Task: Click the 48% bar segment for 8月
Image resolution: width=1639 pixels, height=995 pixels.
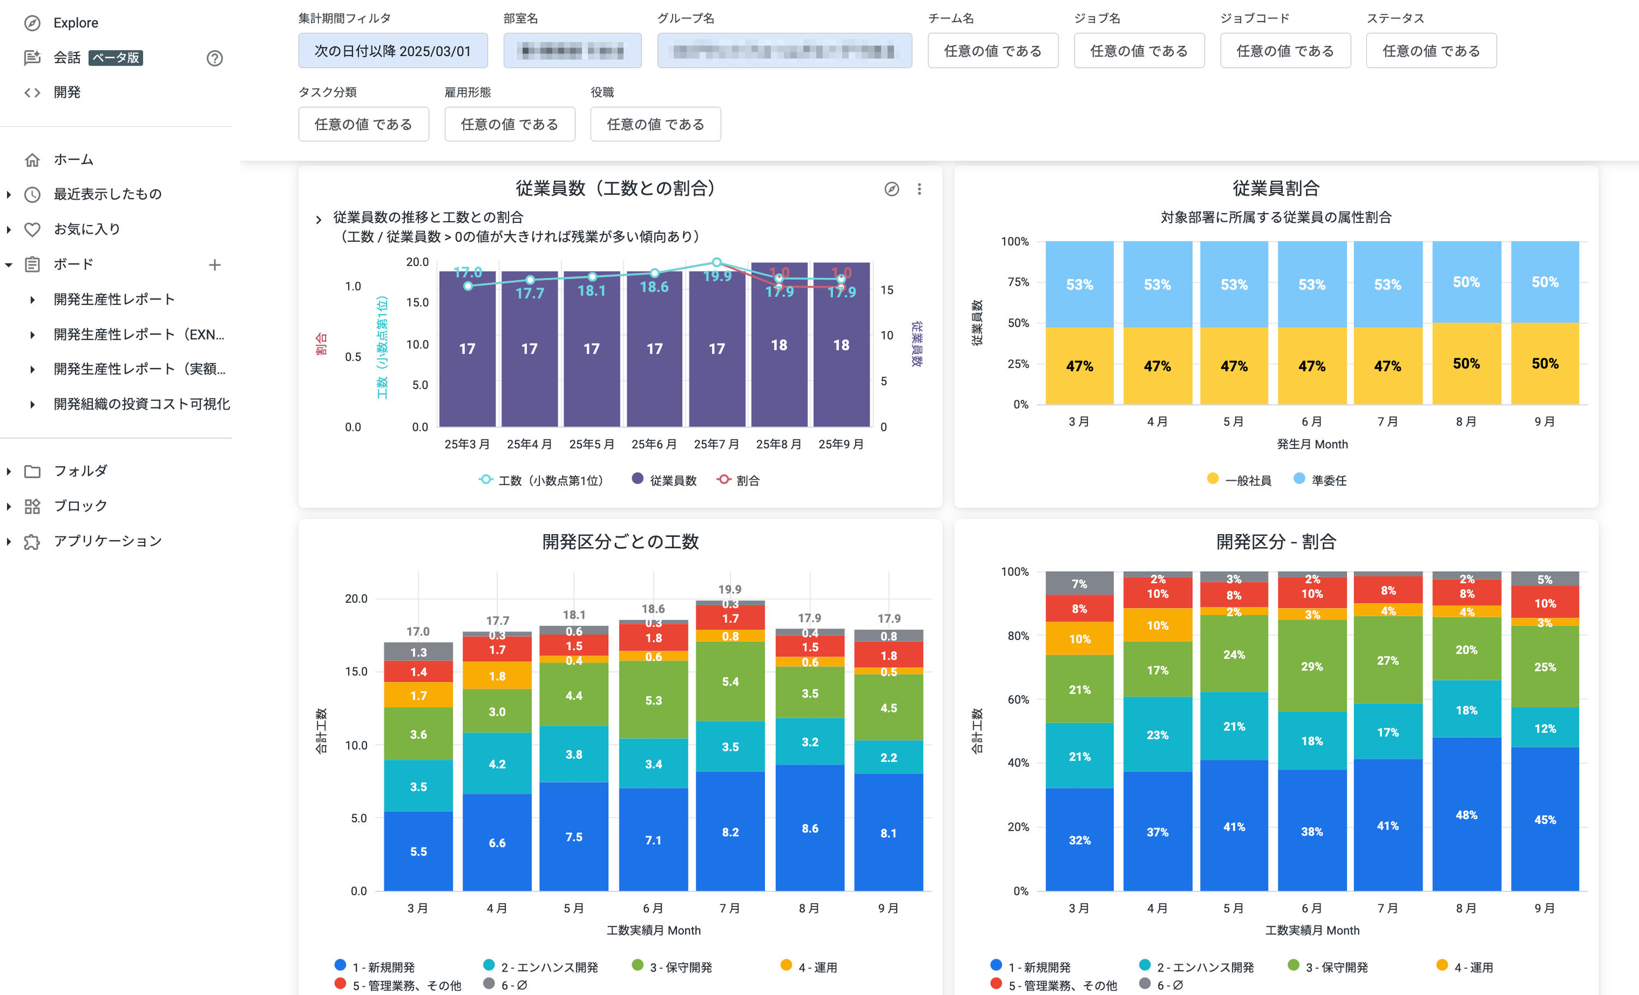Action: click(1466, 814)
